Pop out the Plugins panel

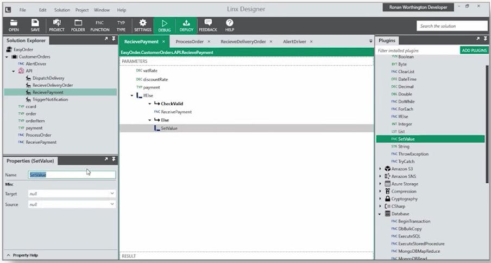tap(478, 39)
